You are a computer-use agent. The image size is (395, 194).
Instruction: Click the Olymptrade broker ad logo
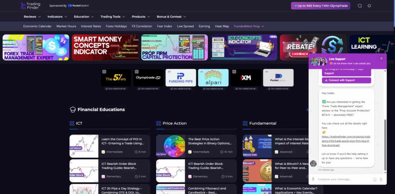click(x=148, y=78)
